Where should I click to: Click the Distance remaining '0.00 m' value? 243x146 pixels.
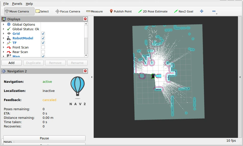(48, 118)
